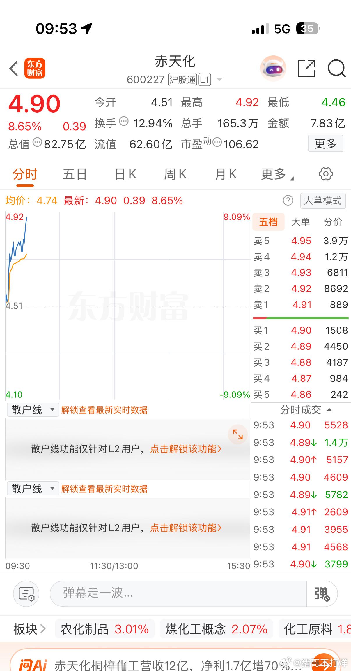The height and width of the screenshot is (671, 351).
Task: Tap the intraday price chart area
Action: (x=128, y=306)
